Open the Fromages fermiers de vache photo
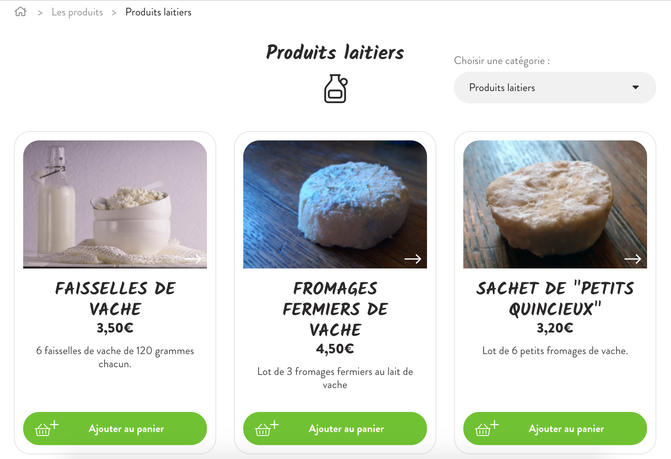This screenshot has height=459, width=671. [x=335, y=204]
